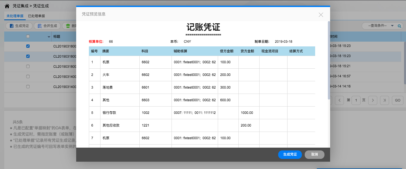Select the 未处理单据 tab
The image size is (406, 169).
click(x=15, y=16)
